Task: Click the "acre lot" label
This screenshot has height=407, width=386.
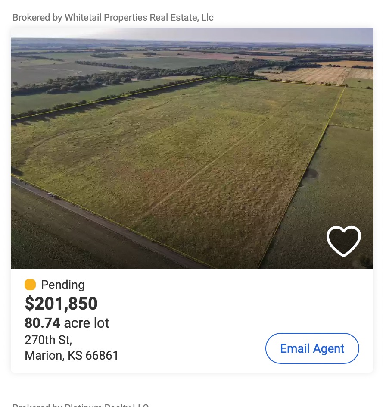Action: 87,323
